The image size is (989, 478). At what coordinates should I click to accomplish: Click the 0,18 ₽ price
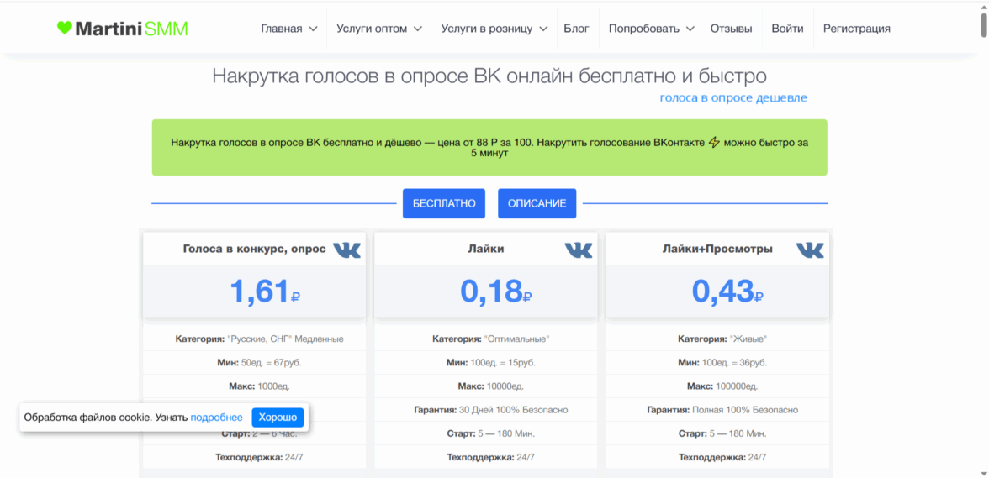click(495, 291)
